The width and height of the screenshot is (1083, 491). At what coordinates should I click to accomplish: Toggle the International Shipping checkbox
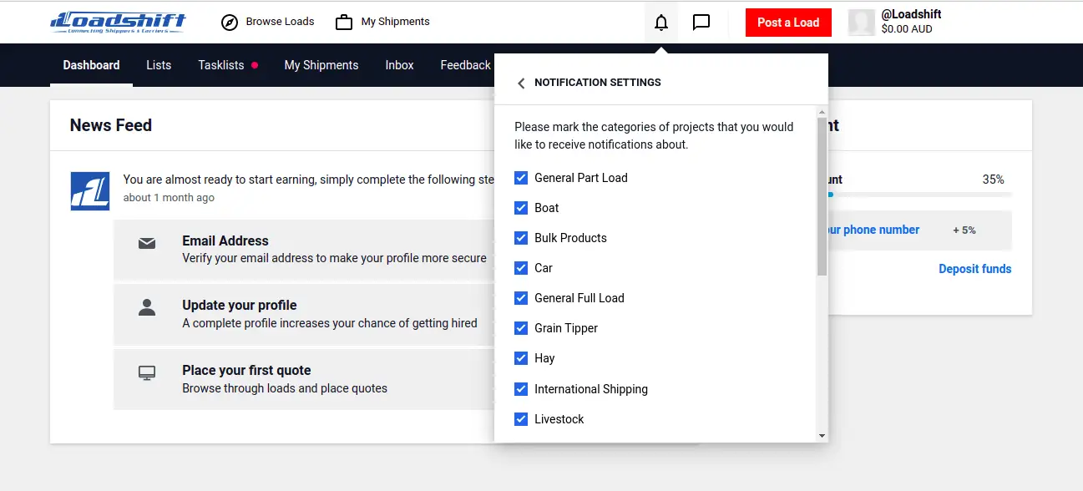521,388
